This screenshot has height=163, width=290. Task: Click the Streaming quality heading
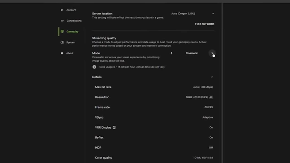click(x=104, y=38)
